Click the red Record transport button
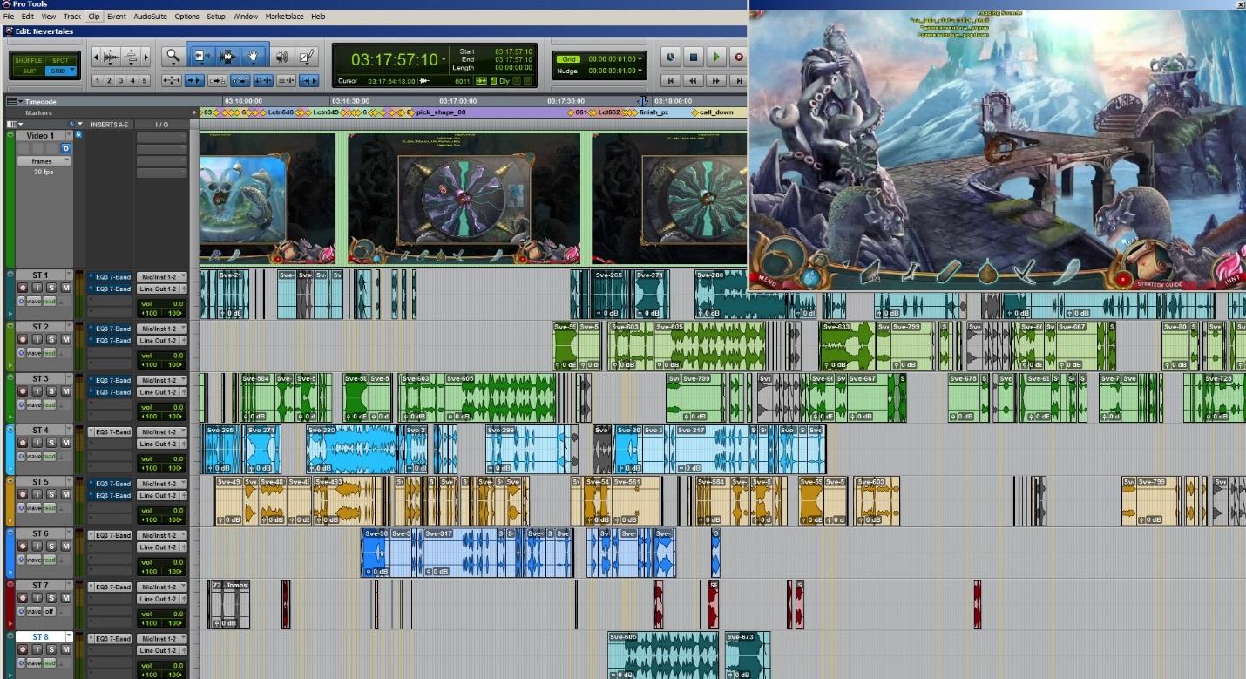1246x679 pixels. pos(739,57)
